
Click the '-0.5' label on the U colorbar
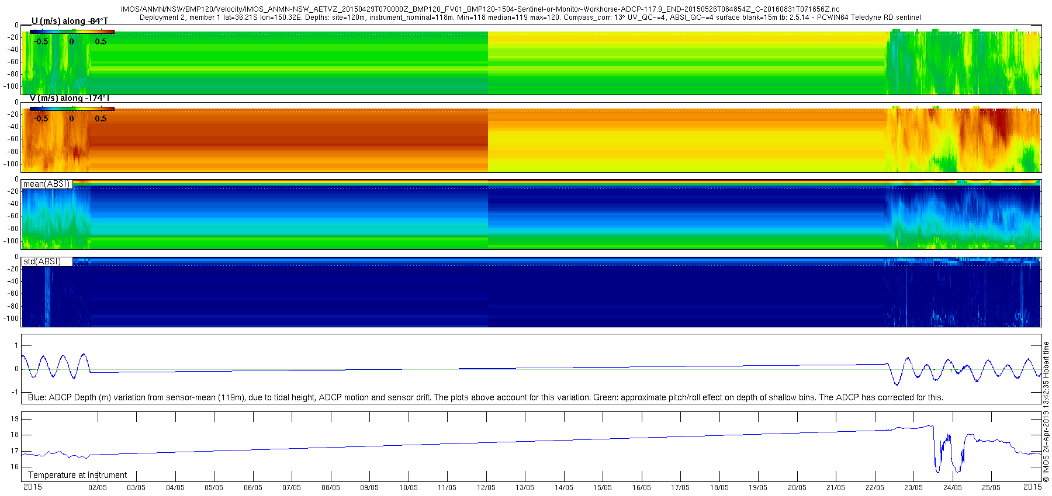point(41,41)
